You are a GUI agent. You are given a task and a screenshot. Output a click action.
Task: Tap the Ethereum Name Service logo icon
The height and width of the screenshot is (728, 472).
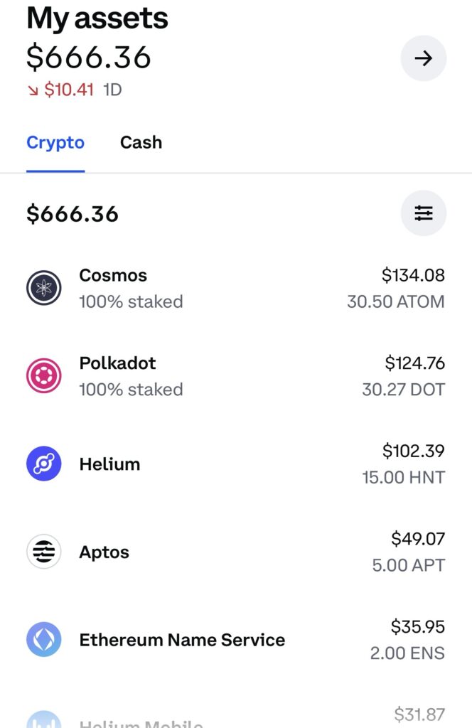[43, 639]
